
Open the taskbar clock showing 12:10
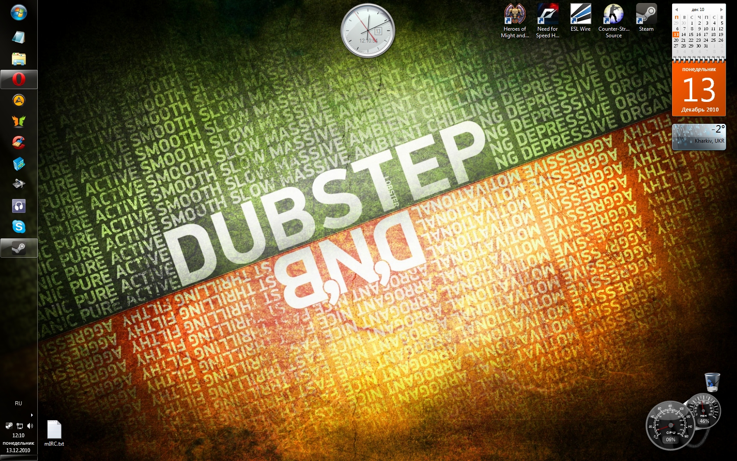pos(18,436)
